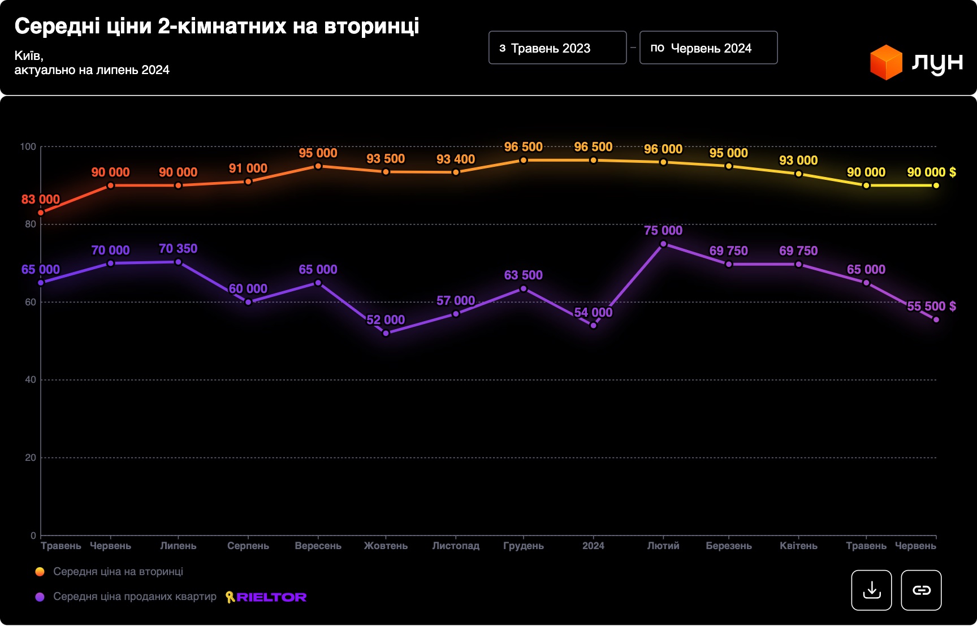Select the 96 500 orange point at Грудень
The width and height of the screenshot is (977, 626).
pos(524,160)
